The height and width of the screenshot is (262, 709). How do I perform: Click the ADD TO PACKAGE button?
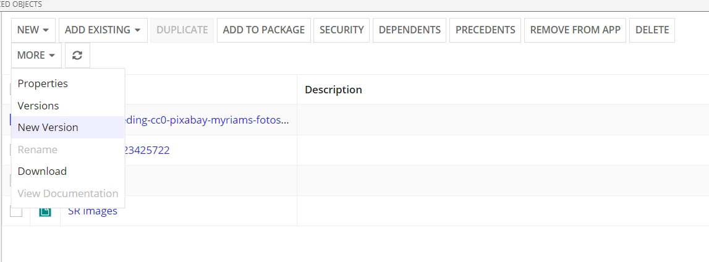(263, 30)
